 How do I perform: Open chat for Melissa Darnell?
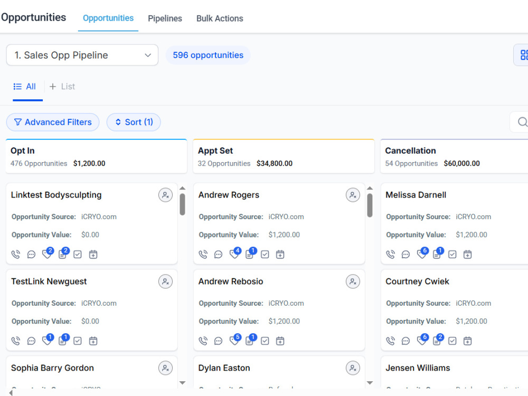[406, 254]
